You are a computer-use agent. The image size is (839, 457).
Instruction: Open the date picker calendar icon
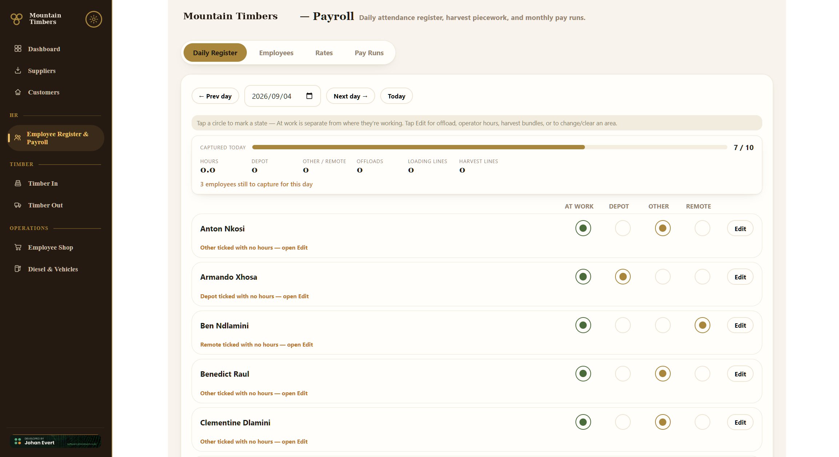(x=309, y=96)
